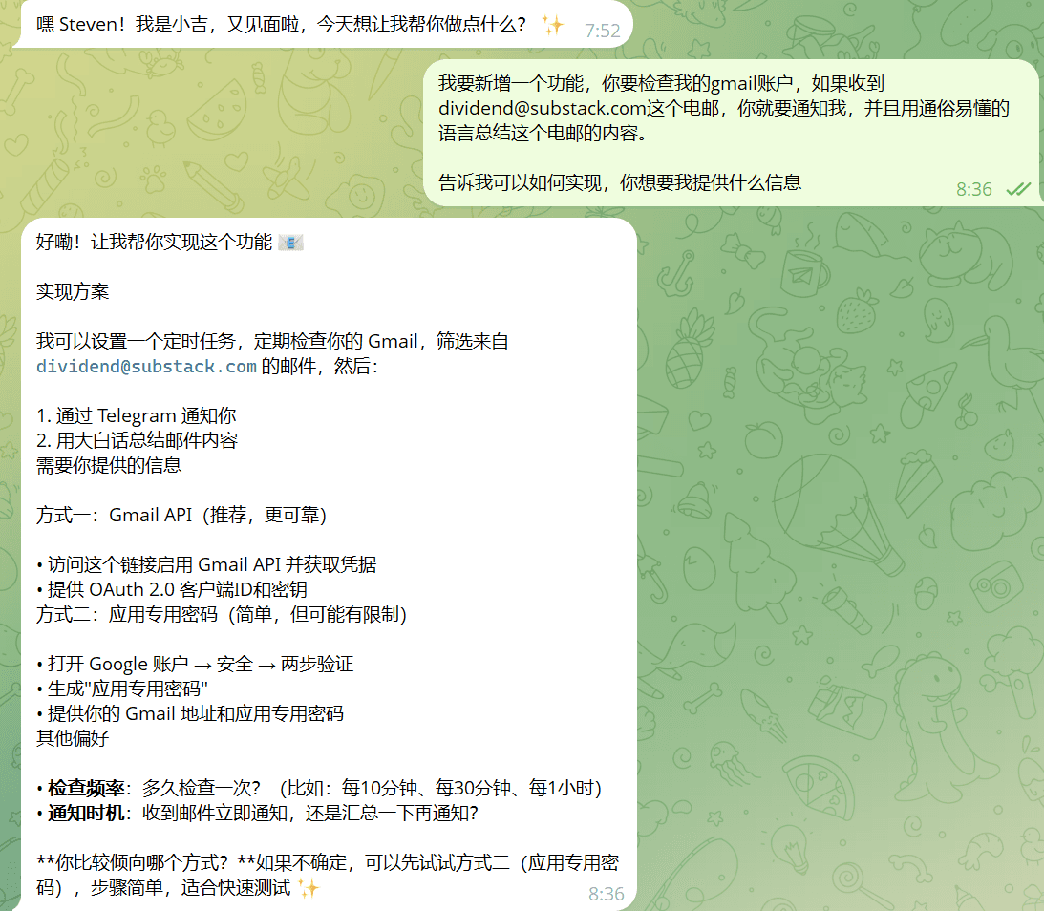The height and width of the screenshot is (911, 1044).
Task: Click the 方式一:Gmail API line
Action: pyautogui.click(x=181, y=516)
